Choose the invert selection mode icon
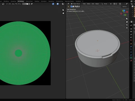The width and height of the screenshot is (135, 101). pyautogui.click(x=77, y=6)
